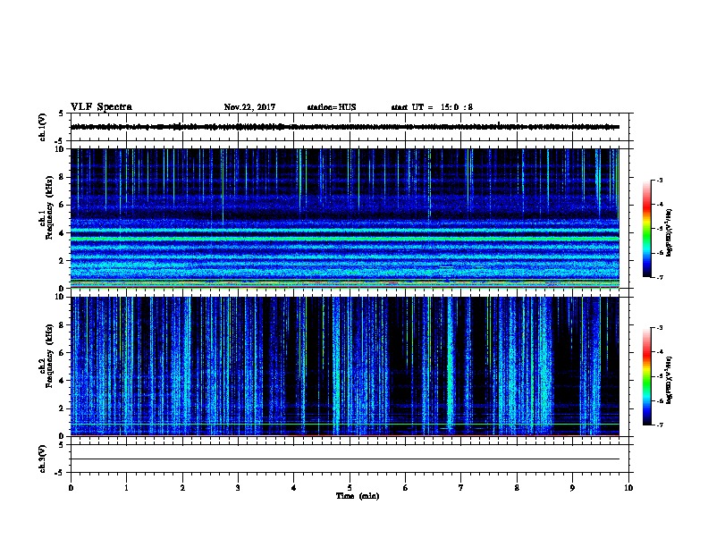This screenshot has height=547, width=708.
Task: Click the 'Time (min)' axis label
Action: pyautogui.click(x=358, y=496)
